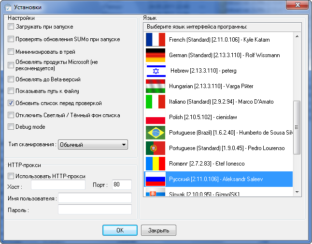Viewport: 312px width, 244px height.
Task: Click the Пароль input field
Action: pos(95,210)
